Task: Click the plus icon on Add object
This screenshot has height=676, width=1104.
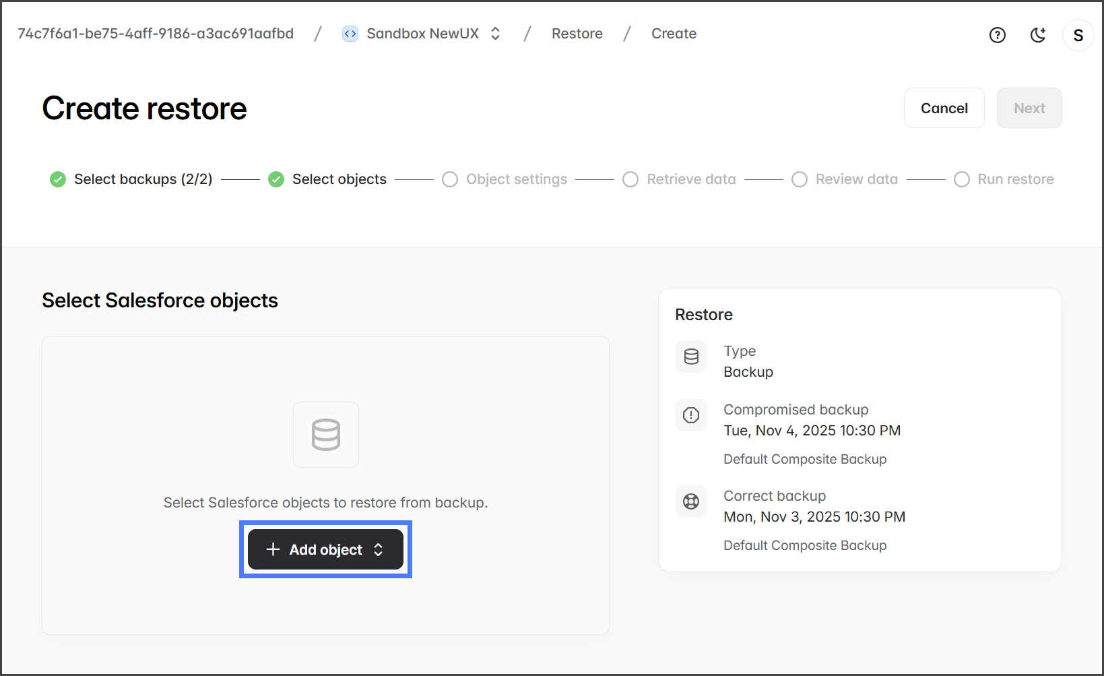Action: point(273,549)
